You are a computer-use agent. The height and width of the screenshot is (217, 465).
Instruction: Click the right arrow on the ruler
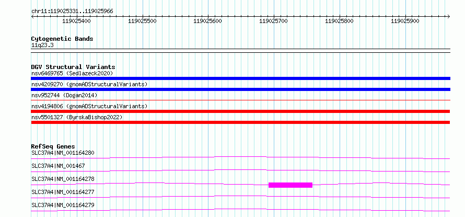[x=448, y=16]
